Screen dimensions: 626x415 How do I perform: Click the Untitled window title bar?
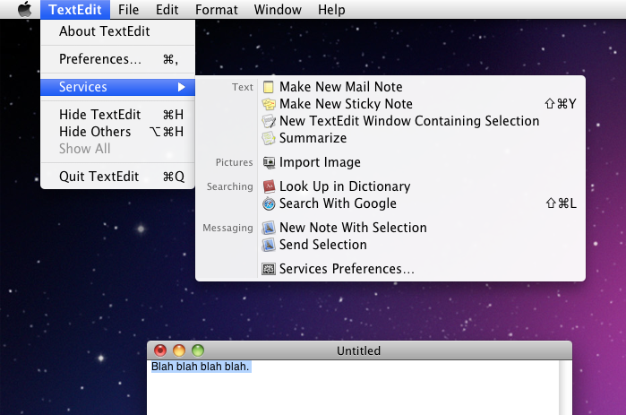[x=359, y=350]
